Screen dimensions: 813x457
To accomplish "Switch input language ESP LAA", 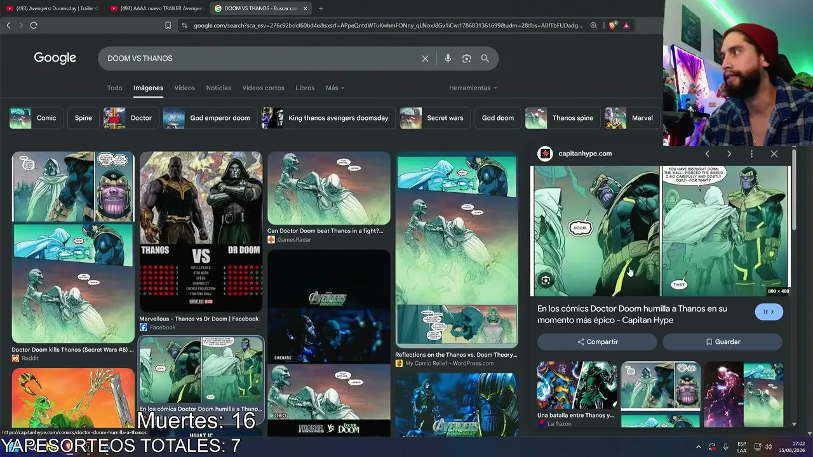I will (x=742, y=447).
